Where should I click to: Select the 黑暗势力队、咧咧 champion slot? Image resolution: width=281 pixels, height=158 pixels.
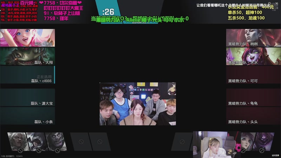tap(253, 38)
